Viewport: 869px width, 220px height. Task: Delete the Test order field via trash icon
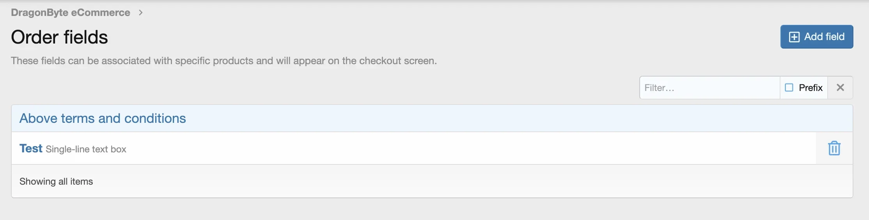pos(834,148)
